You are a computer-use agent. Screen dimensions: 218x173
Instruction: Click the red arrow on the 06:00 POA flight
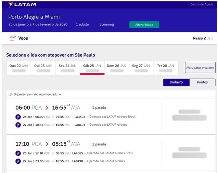47,108
